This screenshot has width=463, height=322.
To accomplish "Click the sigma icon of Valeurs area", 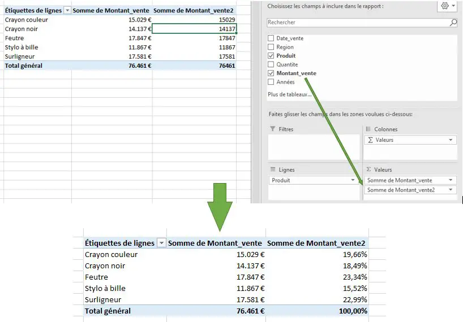I will tap(368, 169).
